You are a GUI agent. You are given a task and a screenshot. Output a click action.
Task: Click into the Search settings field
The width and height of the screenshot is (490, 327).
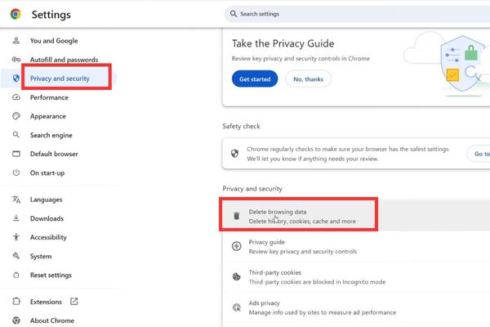pyautogui.click(x=357, y=14)
